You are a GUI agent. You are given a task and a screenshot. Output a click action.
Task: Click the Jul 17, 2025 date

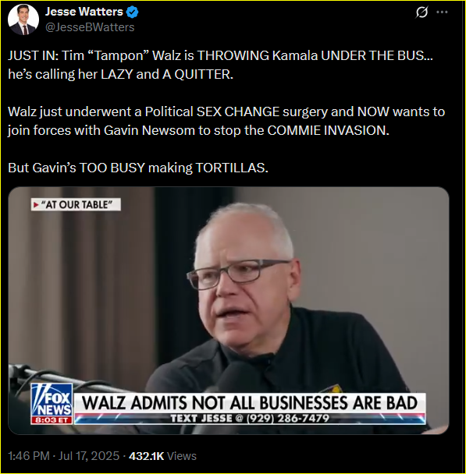[89, 456]
